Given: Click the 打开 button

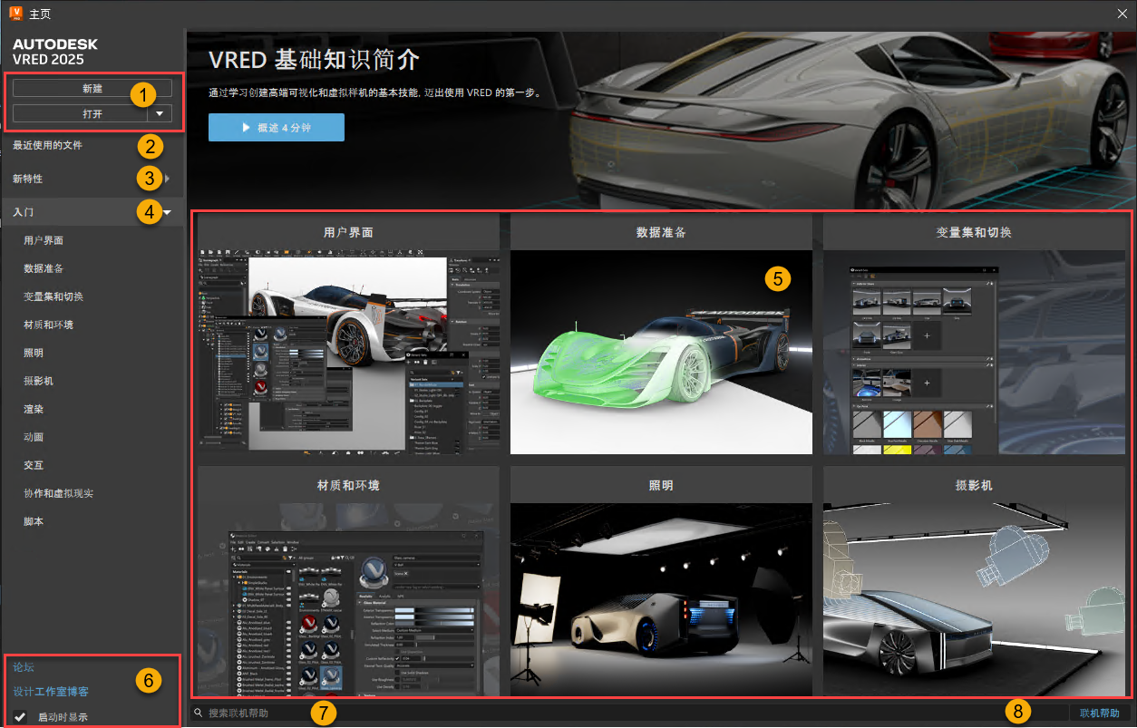Looking at the screenshot, I should pyautogui.click(x=80, y=113).
